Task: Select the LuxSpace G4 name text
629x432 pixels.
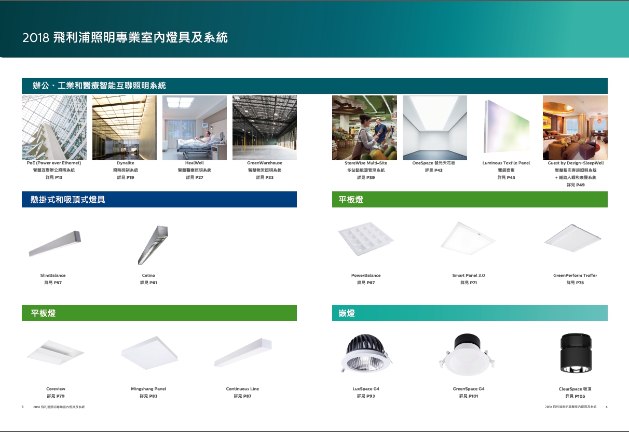Action: 366,388
